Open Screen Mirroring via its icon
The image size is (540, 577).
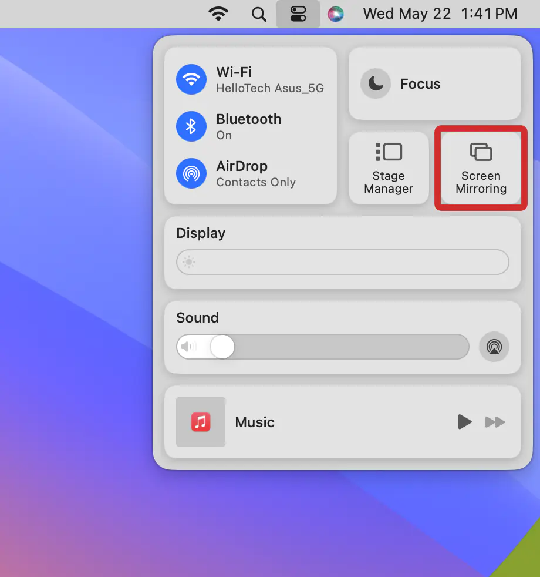481,152
